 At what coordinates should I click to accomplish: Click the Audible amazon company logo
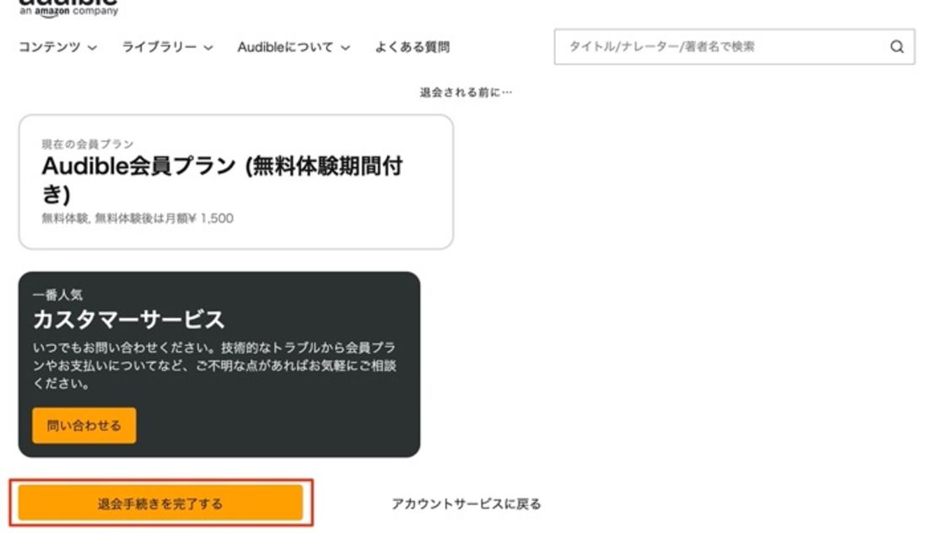click(68, 8)
